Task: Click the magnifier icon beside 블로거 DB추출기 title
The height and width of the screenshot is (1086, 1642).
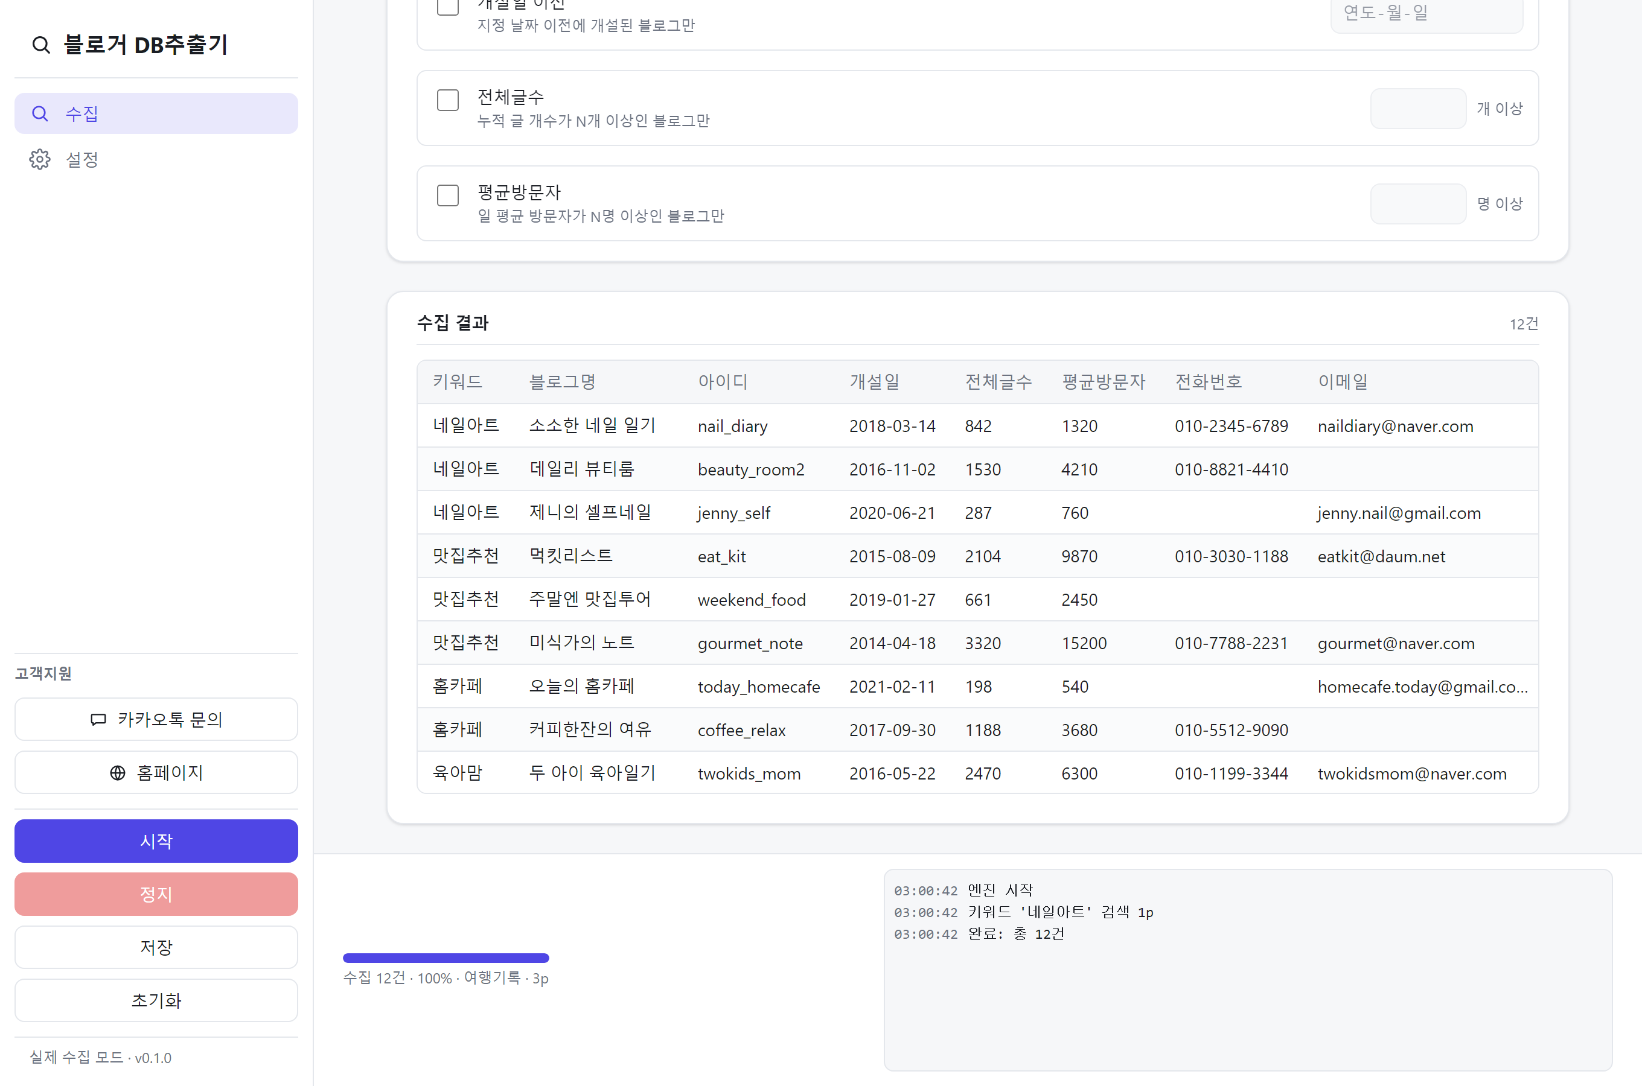Action: (x=41, y=45)
